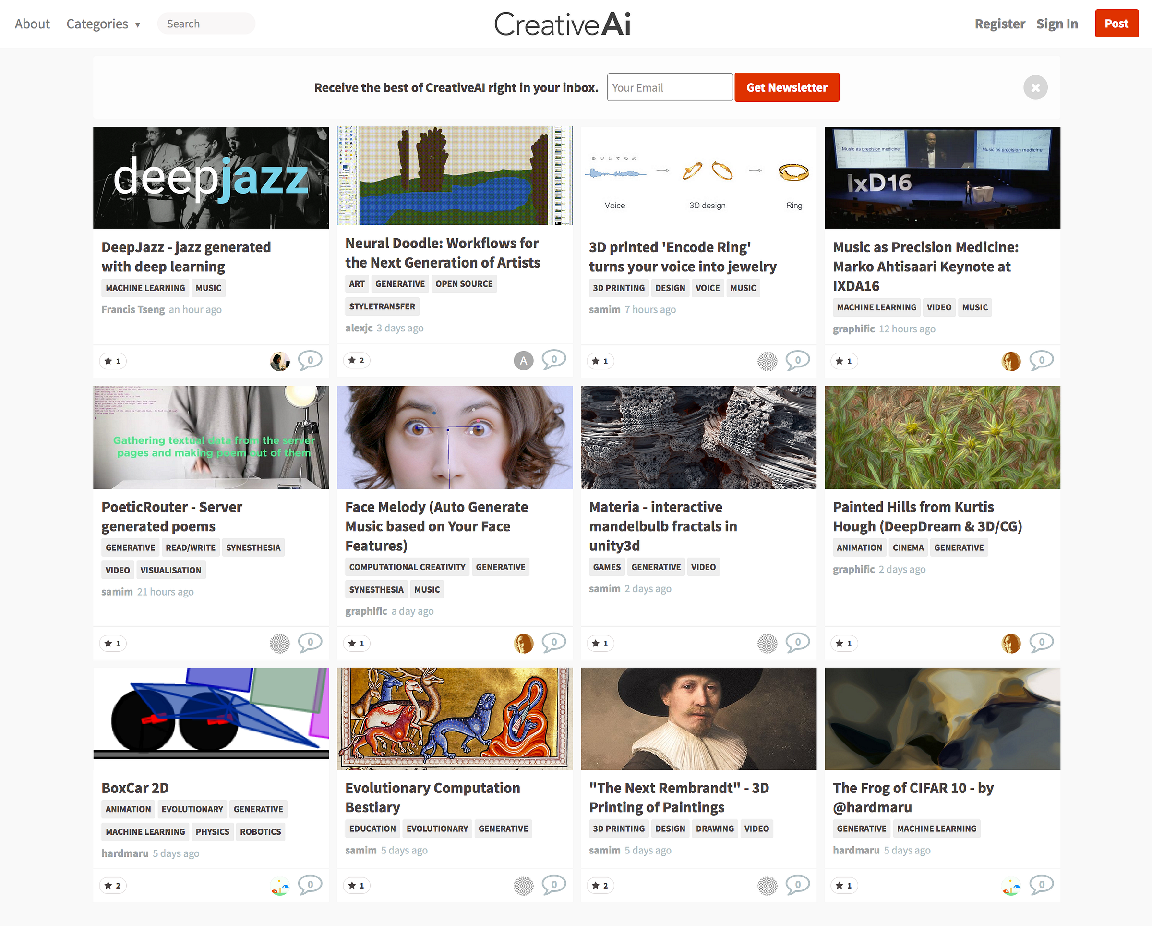This screenshot has height=926, width=1152.
Task: Filter by the STYLETRANSFER tag
Action: pyautogui.click(x=382, y=306)
